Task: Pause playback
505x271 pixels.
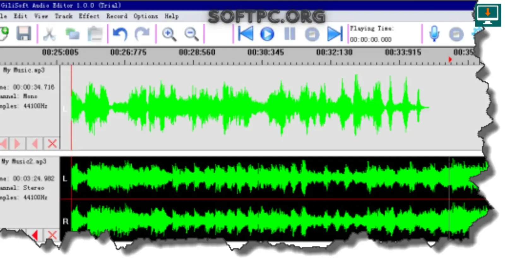Action: pos(290,34)
